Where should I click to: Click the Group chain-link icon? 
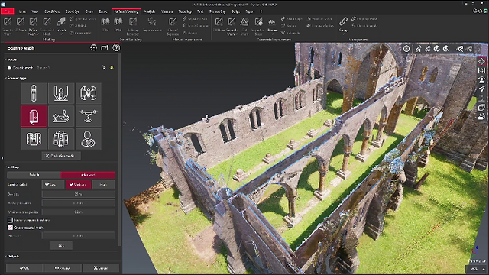coord(343,22)
